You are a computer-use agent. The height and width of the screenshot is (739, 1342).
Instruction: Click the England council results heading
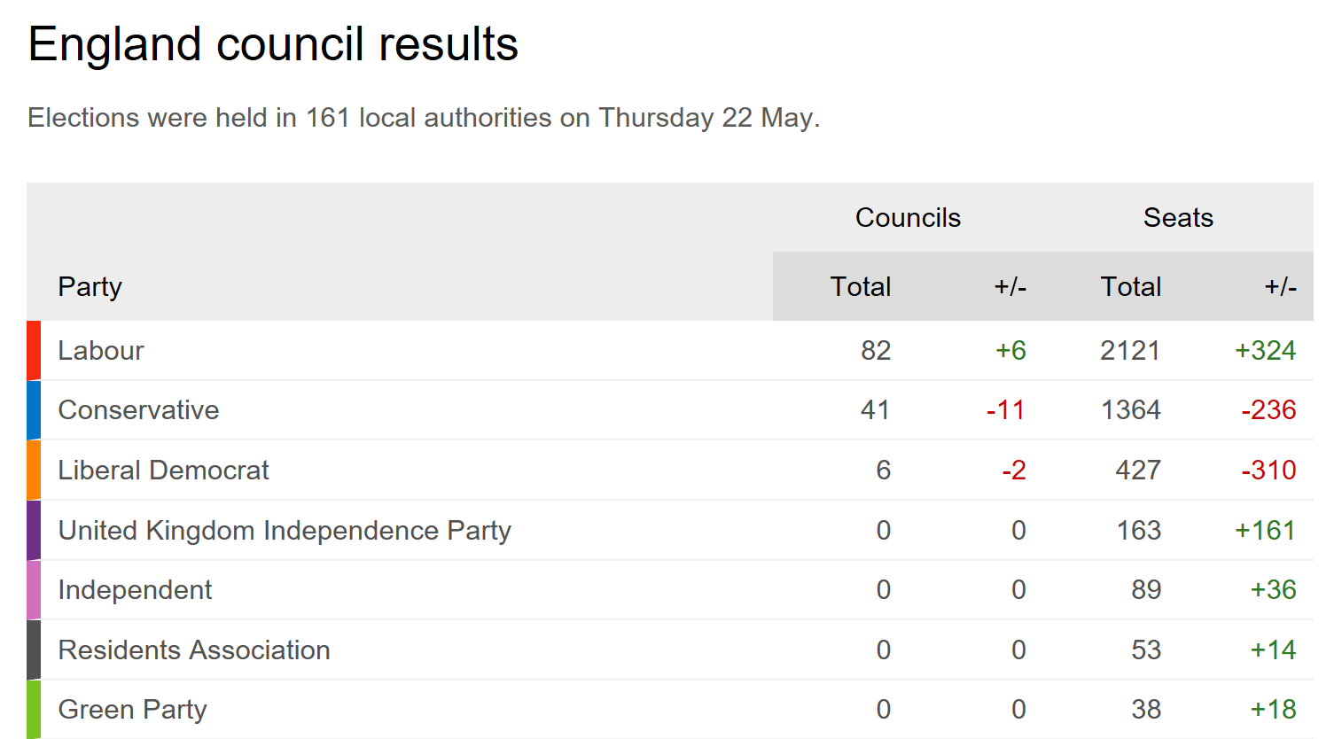pyautogui.click(x=273, y=44)
